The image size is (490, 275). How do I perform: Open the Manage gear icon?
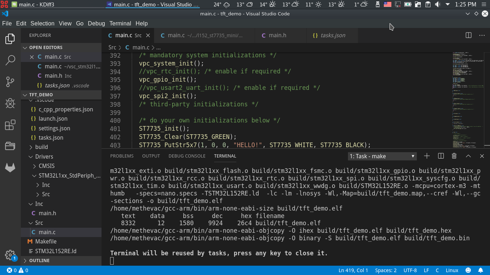tap(10, 255)
